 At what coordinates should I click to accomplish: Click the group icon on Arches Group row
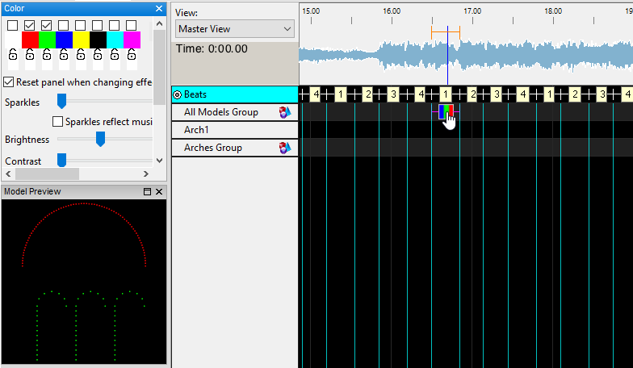click(x=284, y=148)
